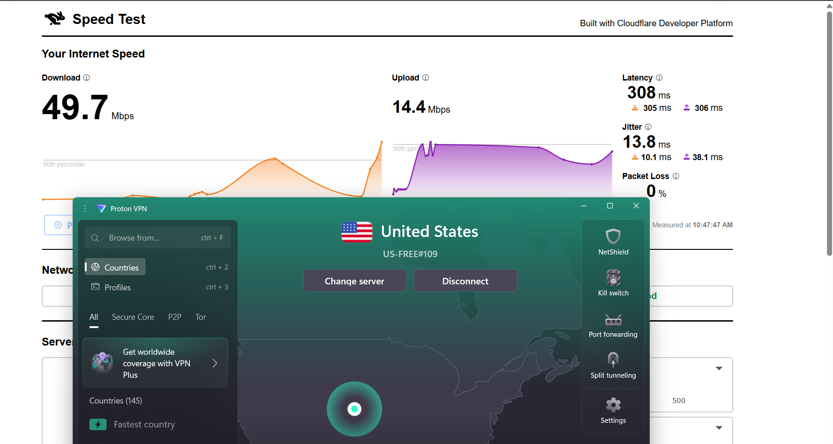This screenshot has width=833, height=444.
Task: Disconnect from the US-FREE#109 server
Action: (x=465, y=281)
